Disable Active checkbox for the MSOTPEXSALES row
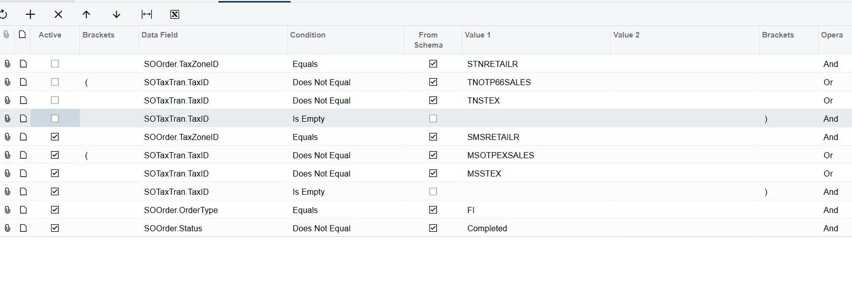The height and width of the screenshot is (282, 852). pyautogui.click(x=55, y=155)
